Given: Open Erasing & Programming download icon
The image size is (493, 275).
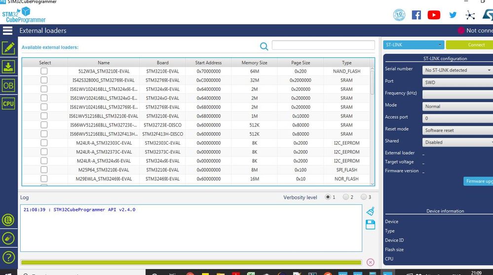Looking at the screenshot, I should 8,67.
